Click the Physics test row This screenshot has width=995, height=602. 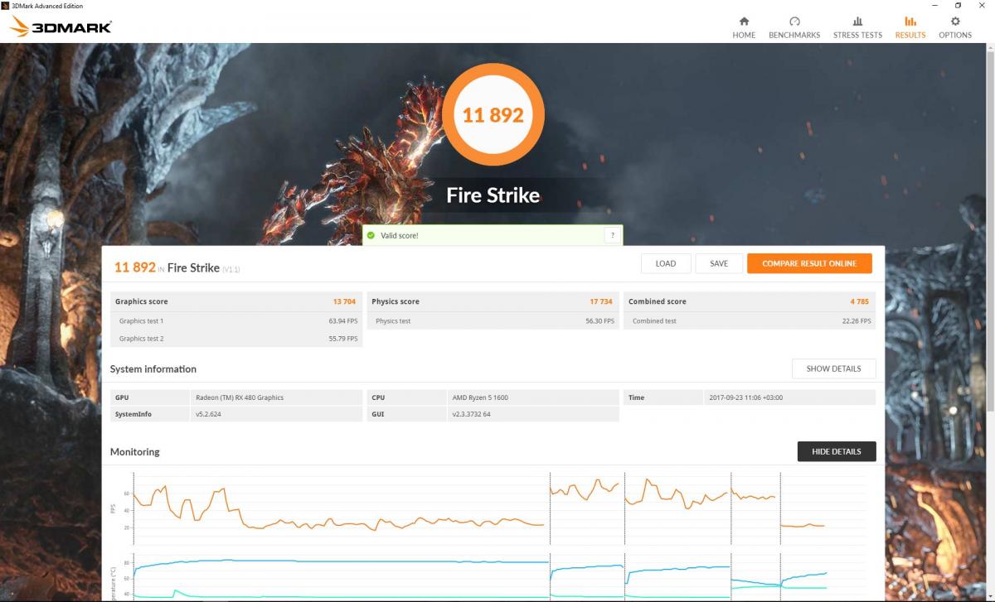click(x=493, y=320)
